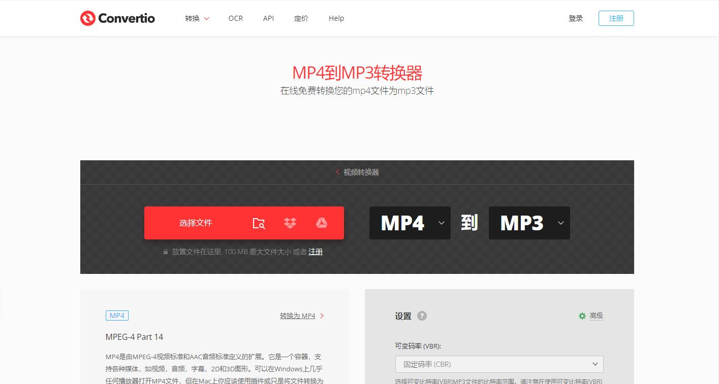The width and height of the screenshot is (719, 384).
Task: Go back to 视频转换器
Action: tap(357, 172)
